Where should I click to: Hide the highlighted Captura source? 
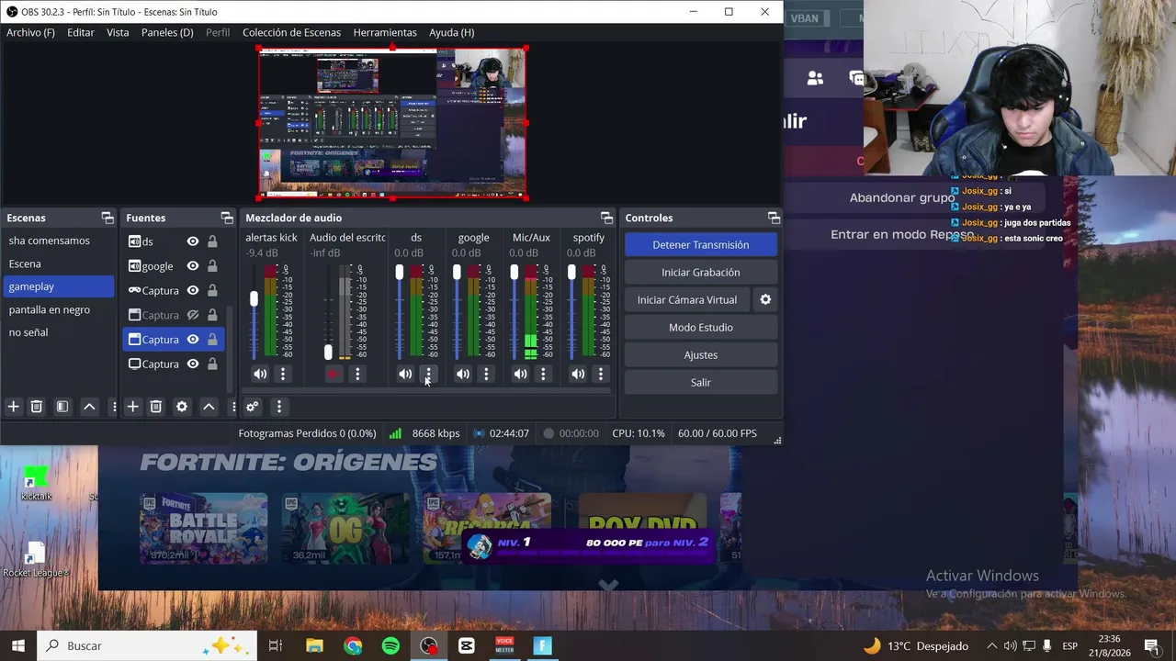click(x=193, y=340)
